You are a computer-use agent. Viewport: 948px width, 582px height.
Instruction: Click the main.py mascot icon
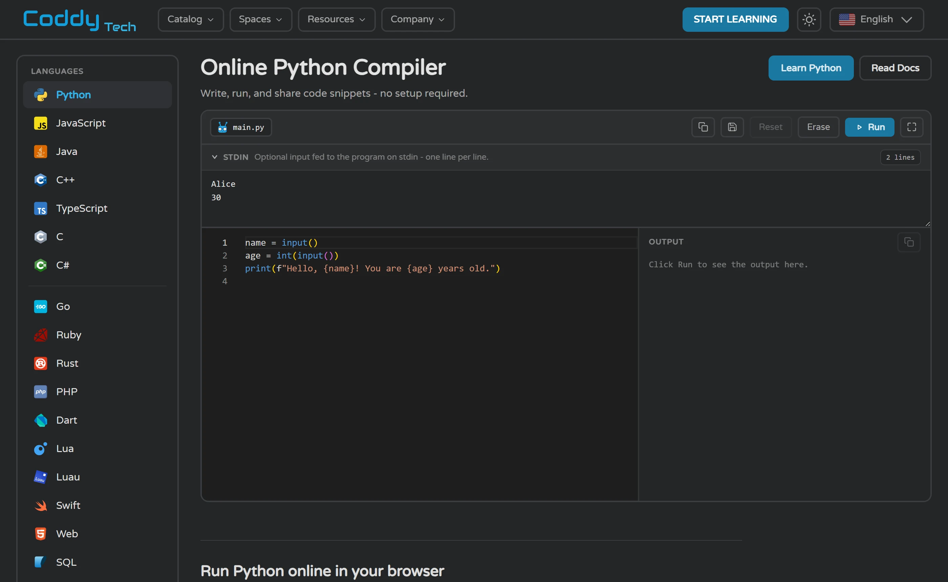pos(222,127)
